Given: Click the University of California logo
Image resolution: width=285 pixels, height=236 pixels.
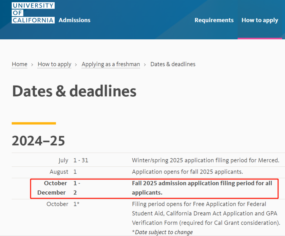Looking at the screenshot, I should (33, 13).
